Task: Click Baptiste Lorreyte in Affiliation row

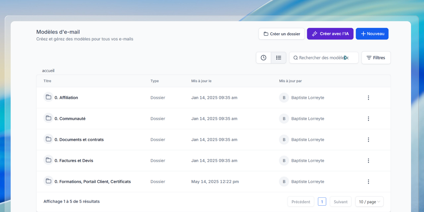Action: click(308, 98)
